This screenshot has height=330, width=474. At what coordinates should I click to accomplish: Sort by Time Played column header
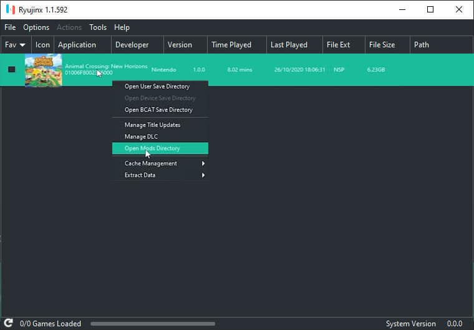pyautogui.click(x=231, y=45)
